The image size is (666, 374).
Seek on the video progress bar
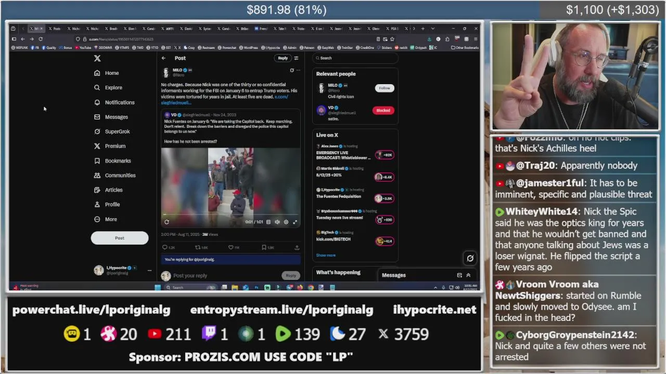tap(230, 215)
